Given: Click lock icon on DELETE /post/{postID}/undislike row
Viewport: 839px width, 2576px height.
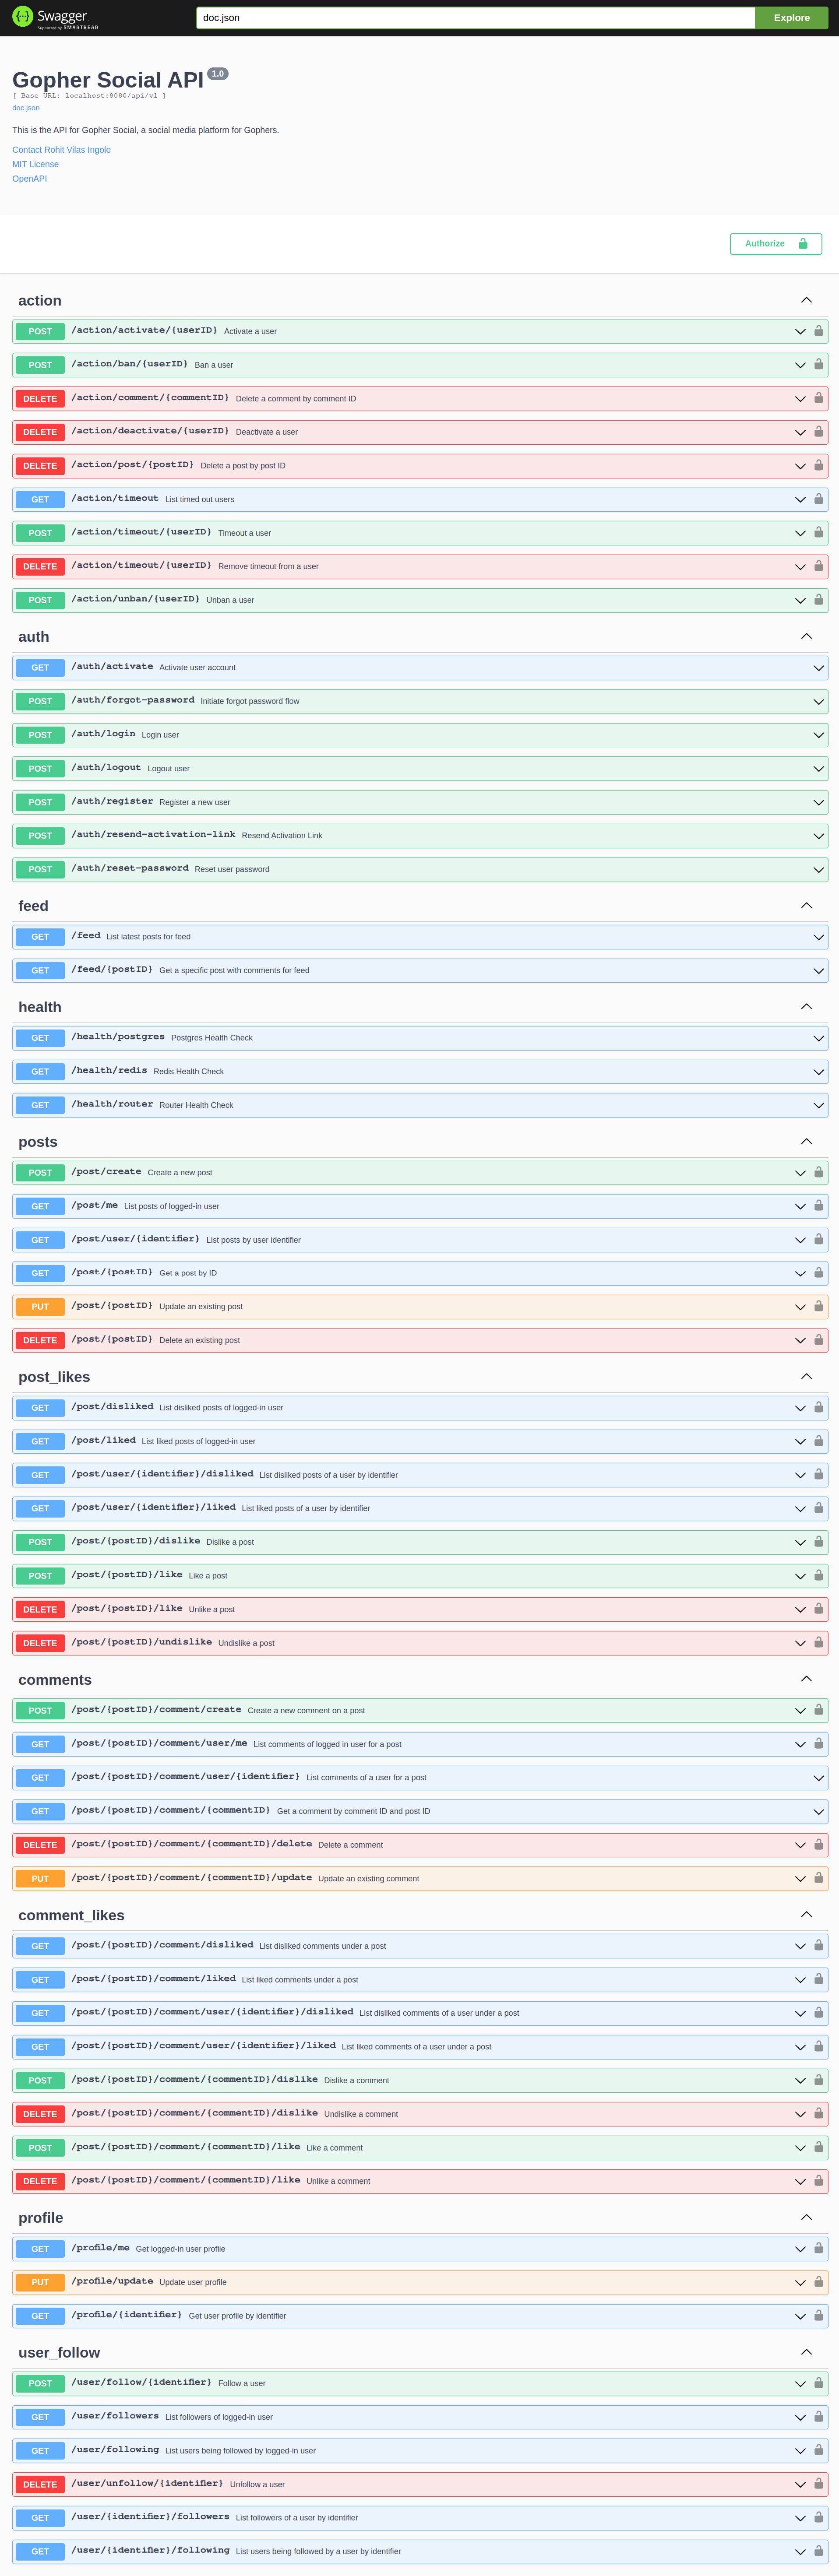Looking at the screenshot, I should pyautogui.click(x=818, y=1643).
